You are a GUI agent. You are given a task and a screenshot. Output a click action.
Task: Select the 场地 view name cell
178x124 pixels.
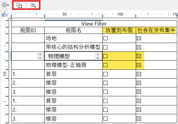(74, 38)
